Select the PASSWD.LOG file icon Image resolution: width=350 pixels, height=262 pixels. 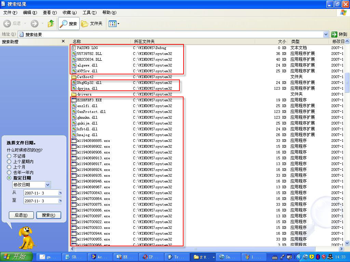click(x=74, y=48)
